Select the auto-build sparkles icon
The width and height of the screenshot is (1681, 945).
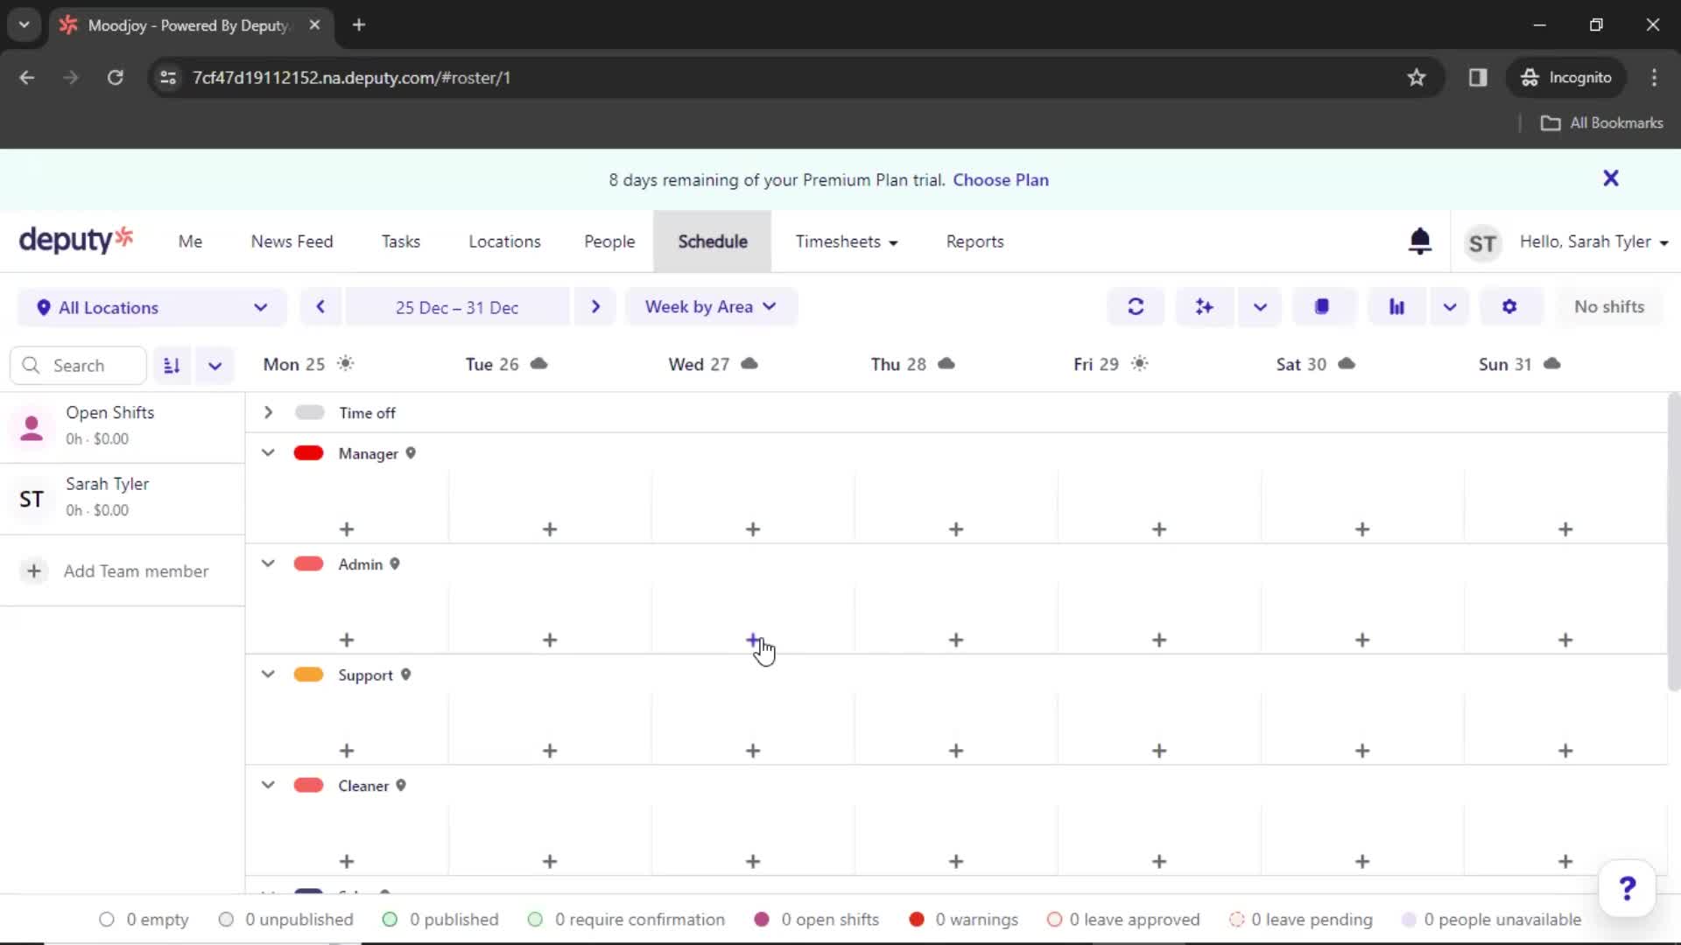point(1204,306)
